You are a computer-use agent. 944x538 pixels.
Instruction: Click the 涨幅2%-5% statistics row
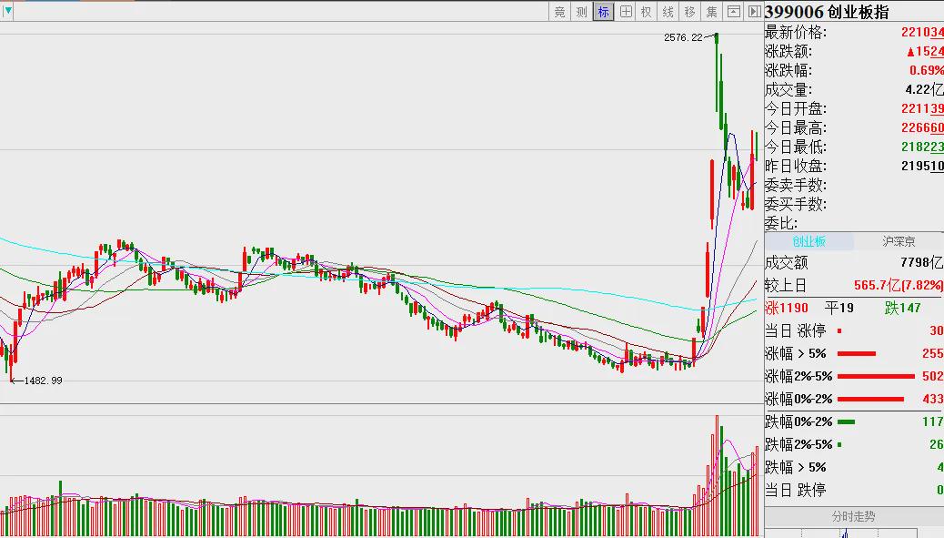[x=854, y=376]
